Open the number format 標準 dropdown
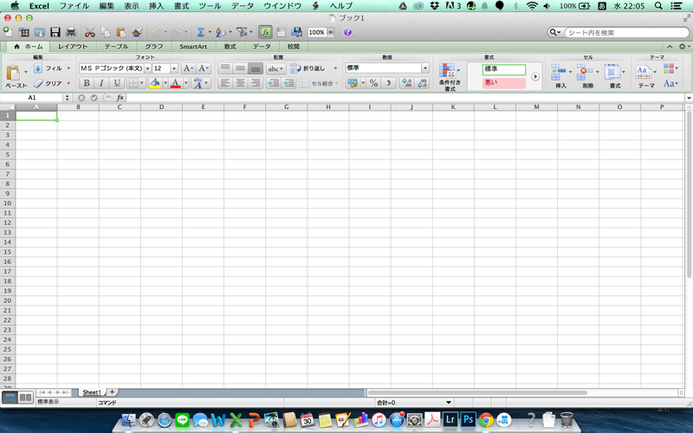 pos(425,68)
